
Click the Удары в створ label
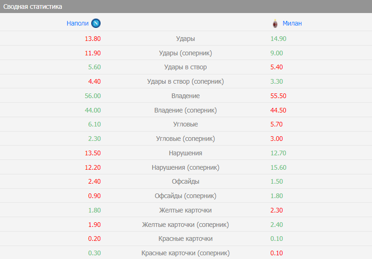pyautogui.click(x=185, y=67)
